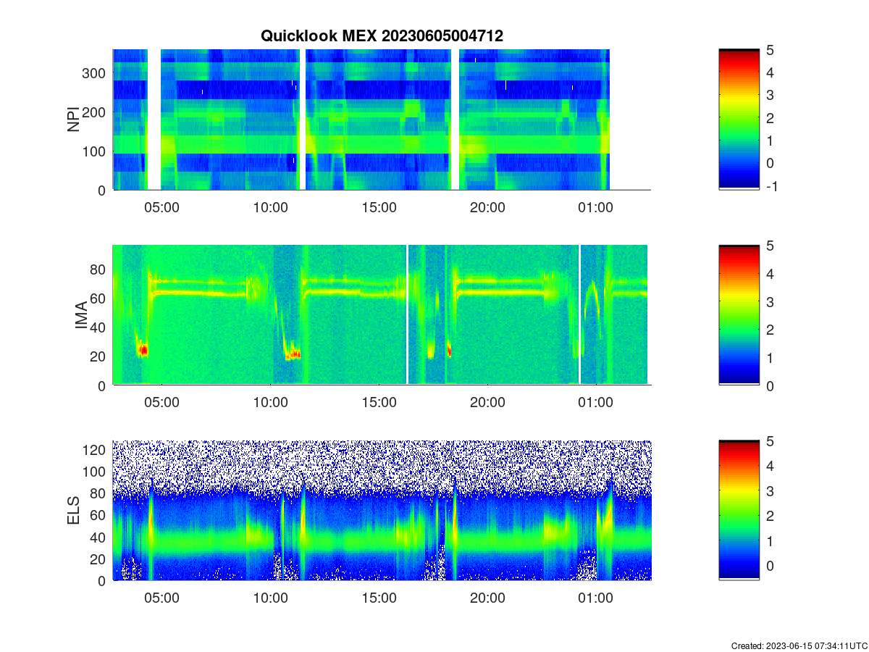Click the "20" tick on the IMA y-axis

tap(99, 356)
